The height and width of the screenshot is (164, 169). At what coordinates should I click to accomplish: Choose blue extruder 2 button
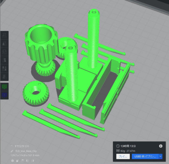pyautogui.click(x=5, y=95)
